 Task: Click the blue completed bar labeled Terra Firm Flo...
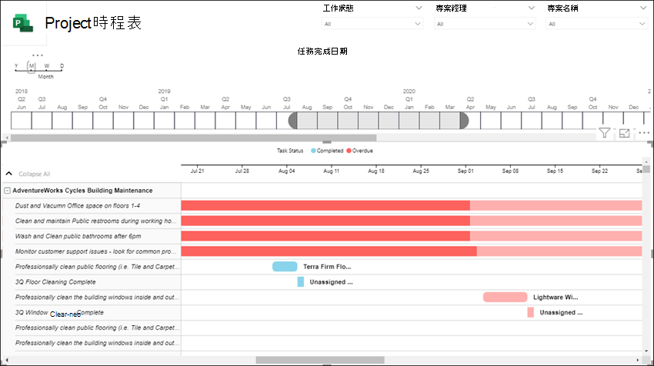coord(285,266)
